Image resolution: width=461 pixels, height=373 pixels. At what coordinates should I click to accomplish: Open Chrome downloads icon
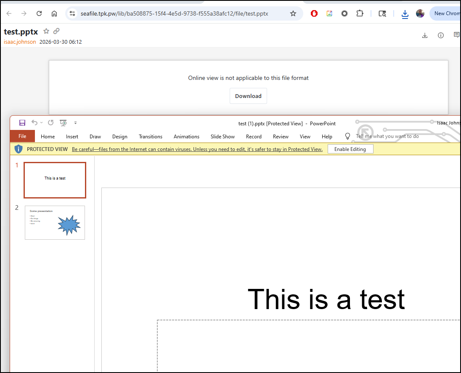point(405,13)
